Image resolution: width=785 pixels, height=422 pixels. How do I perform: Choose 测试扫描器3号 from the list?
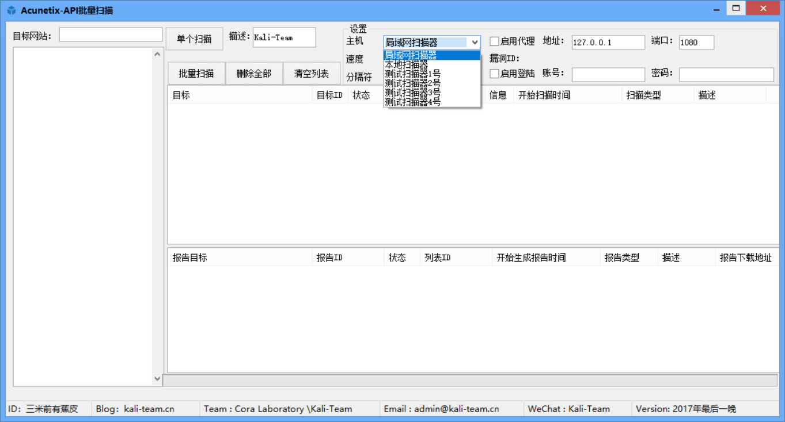click(432, 93)
